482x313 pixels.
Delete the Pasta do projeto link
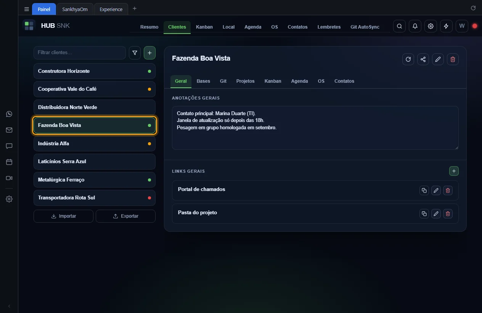(x=448, y=213)
